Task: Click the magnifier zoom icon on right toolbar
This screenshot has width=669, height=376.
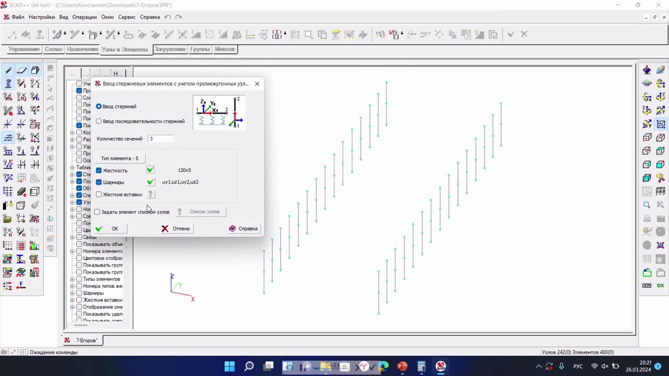Action: [x=647, y=205]
